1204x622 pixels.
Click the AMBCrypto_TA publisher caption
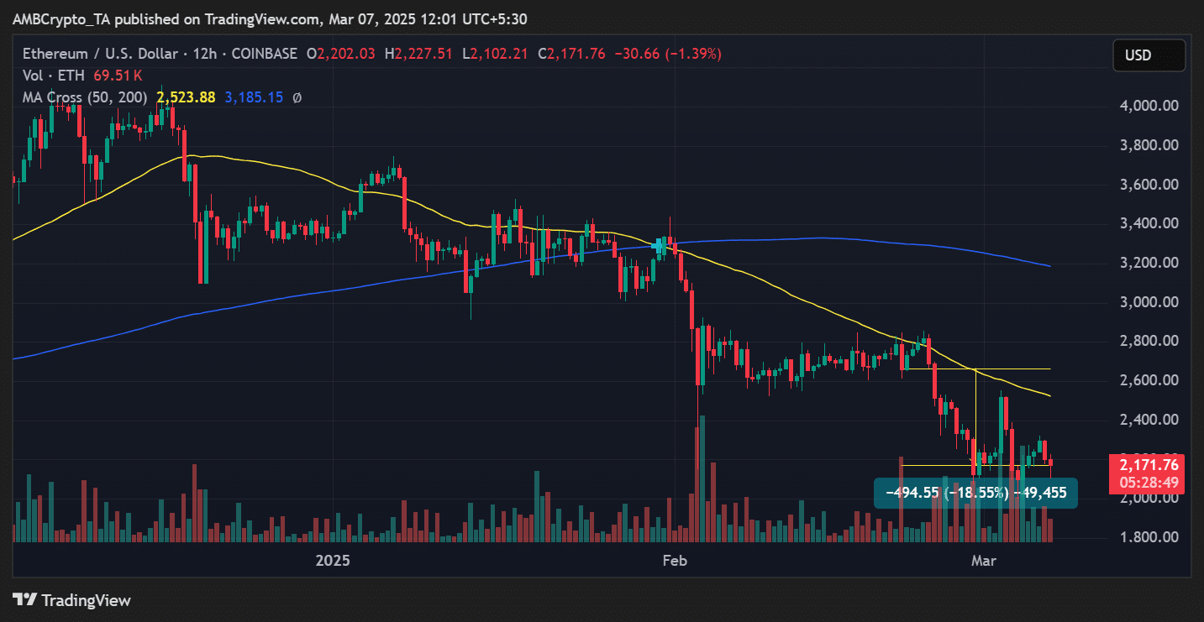tap(271, 18)
